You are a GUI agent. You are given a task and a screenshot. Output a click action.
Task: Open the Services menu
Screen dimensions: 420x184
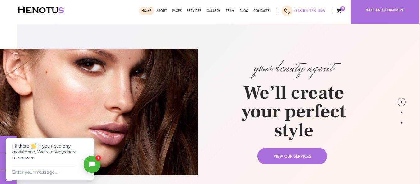[x=194, y=11]
